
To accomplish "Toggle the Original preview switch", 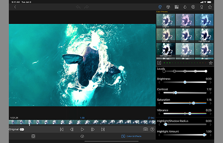I will (22, 129).
